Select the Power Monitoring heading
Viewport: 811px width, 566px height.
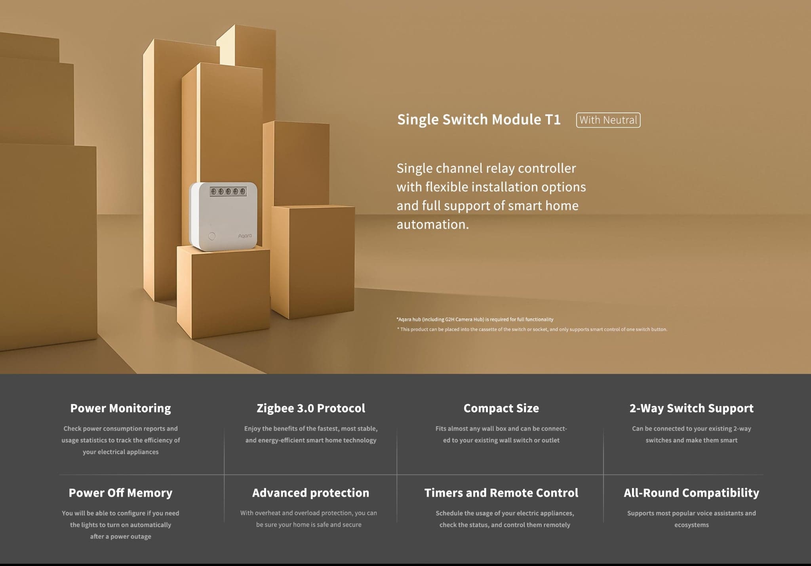tap(120, 408)
